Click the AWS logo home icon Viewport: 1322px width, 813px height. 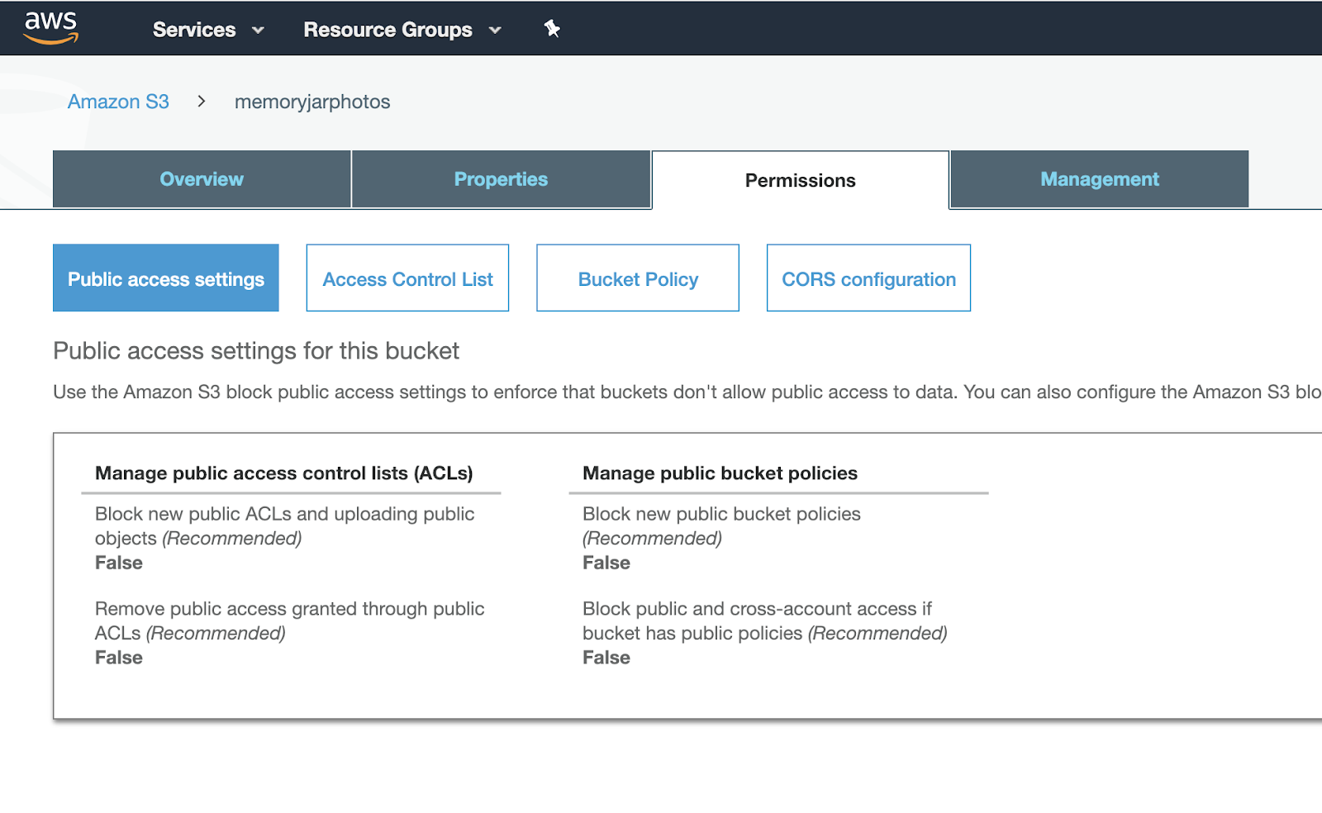click(51, 28)
